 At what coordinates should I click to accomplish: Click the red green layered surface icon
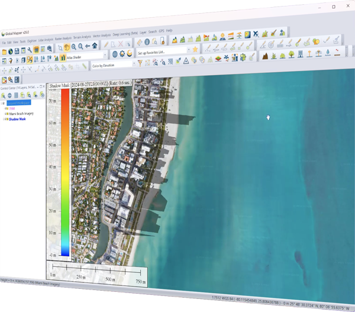[x=218, y=59]
